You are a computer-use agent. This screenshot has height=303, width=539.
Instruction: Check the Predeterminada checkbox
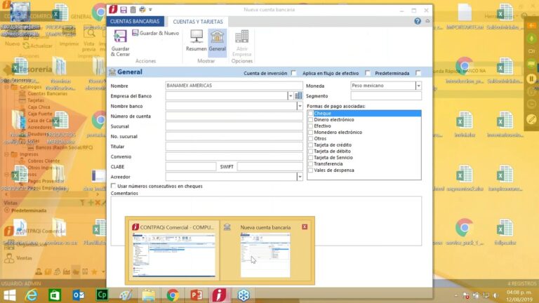coord(418,73)
